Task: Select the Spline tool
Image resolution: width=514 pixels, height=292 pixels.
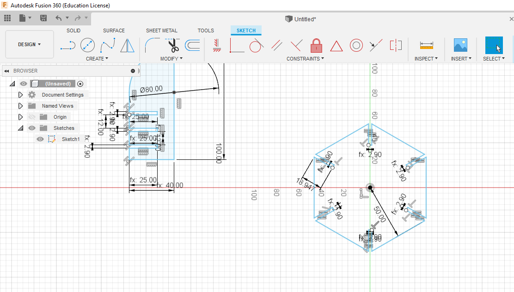Action: [108, 45]
